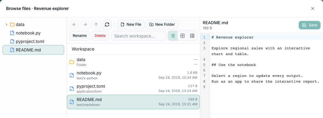Click the red Delete button
This screenshot has height=118, width=323.
tap(100, 36)
